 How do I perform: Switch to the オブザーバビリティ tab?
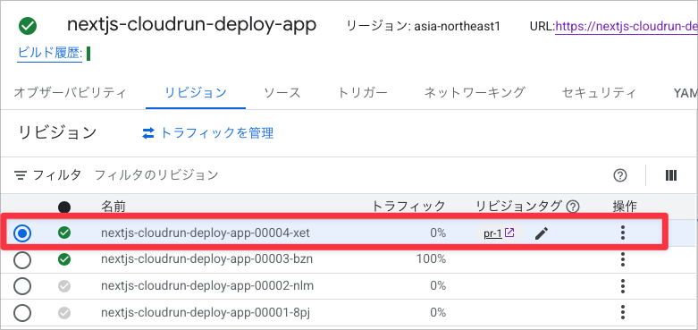pyautogui.click(x=71, y=93)
